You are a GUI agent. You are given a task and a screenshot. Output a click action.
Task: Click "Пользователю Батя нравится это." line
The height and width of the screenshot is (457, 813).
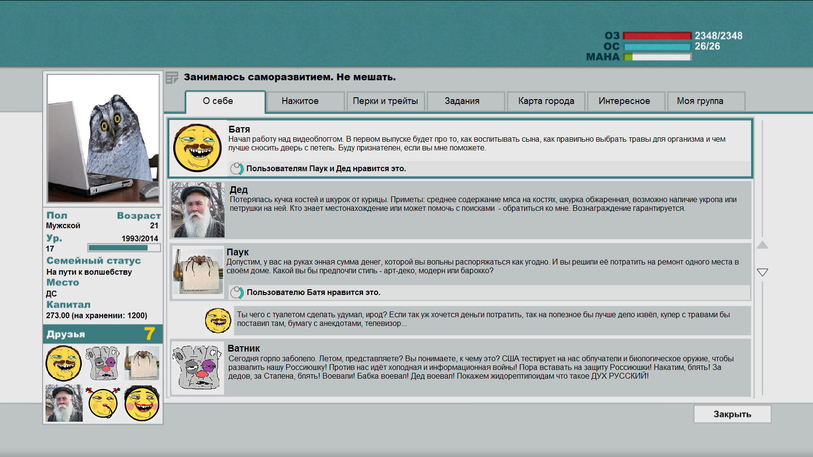pos(314,292)
